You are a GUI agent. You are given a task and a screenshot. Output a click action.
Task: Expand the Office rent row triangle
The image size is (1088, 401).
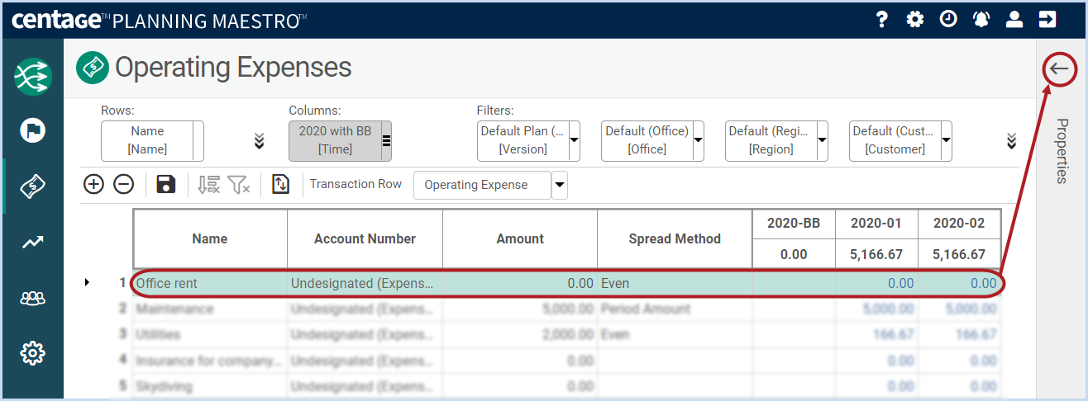pyautogui.click(x=87, y=283)
